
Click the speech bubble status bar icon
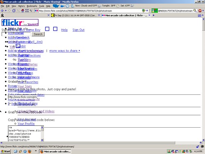(202, 147)
